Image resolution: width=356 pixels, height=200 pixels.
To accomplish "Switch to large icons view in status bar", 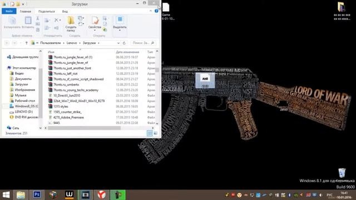I will coord(156,133).
